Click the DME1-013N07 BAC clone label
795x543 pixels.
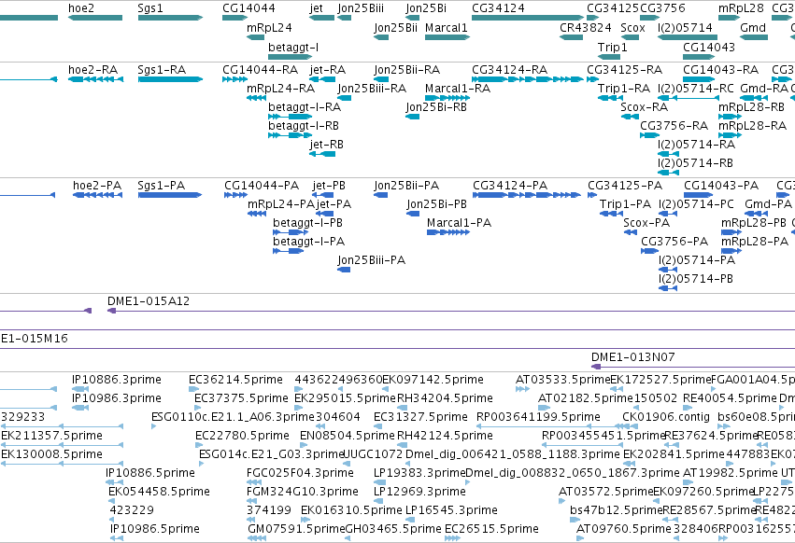633,356
